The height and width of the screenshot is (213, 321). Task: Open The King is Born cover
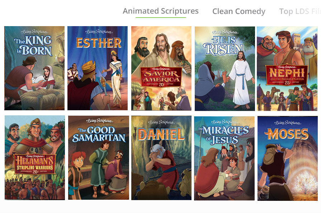pos(34,68)
